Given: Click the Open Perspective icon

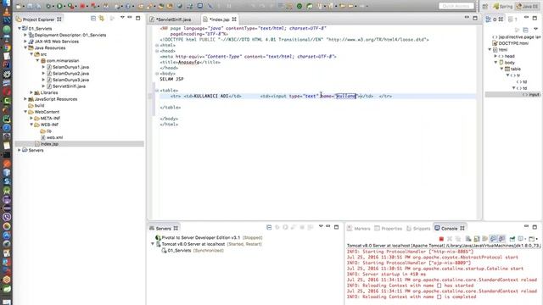Looking at the screenshot, I should pyautogui.click(x=484, y=6).
